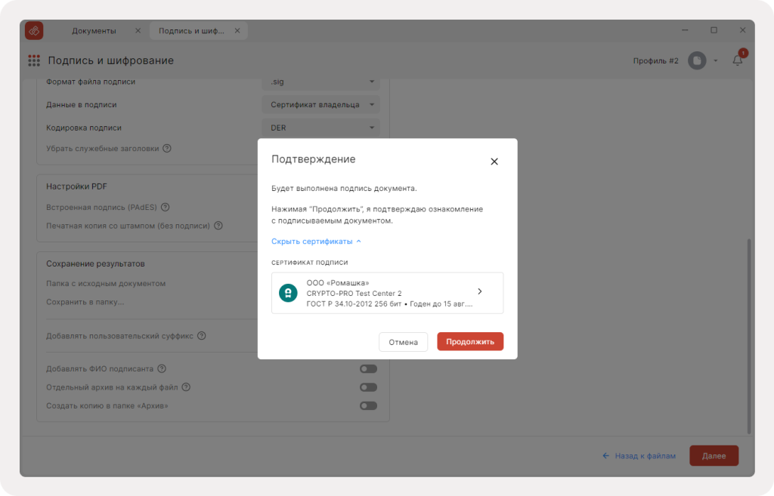Click help icon next to Встроенная подпись (PAdES)
The image size is (774, 496).
pyautogui.click(x=166, y=207)
